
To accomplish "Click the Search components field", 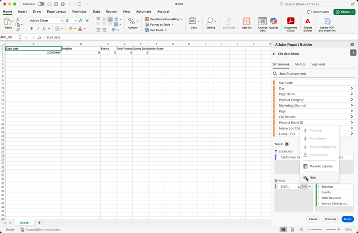I will (x=314, y=74).
